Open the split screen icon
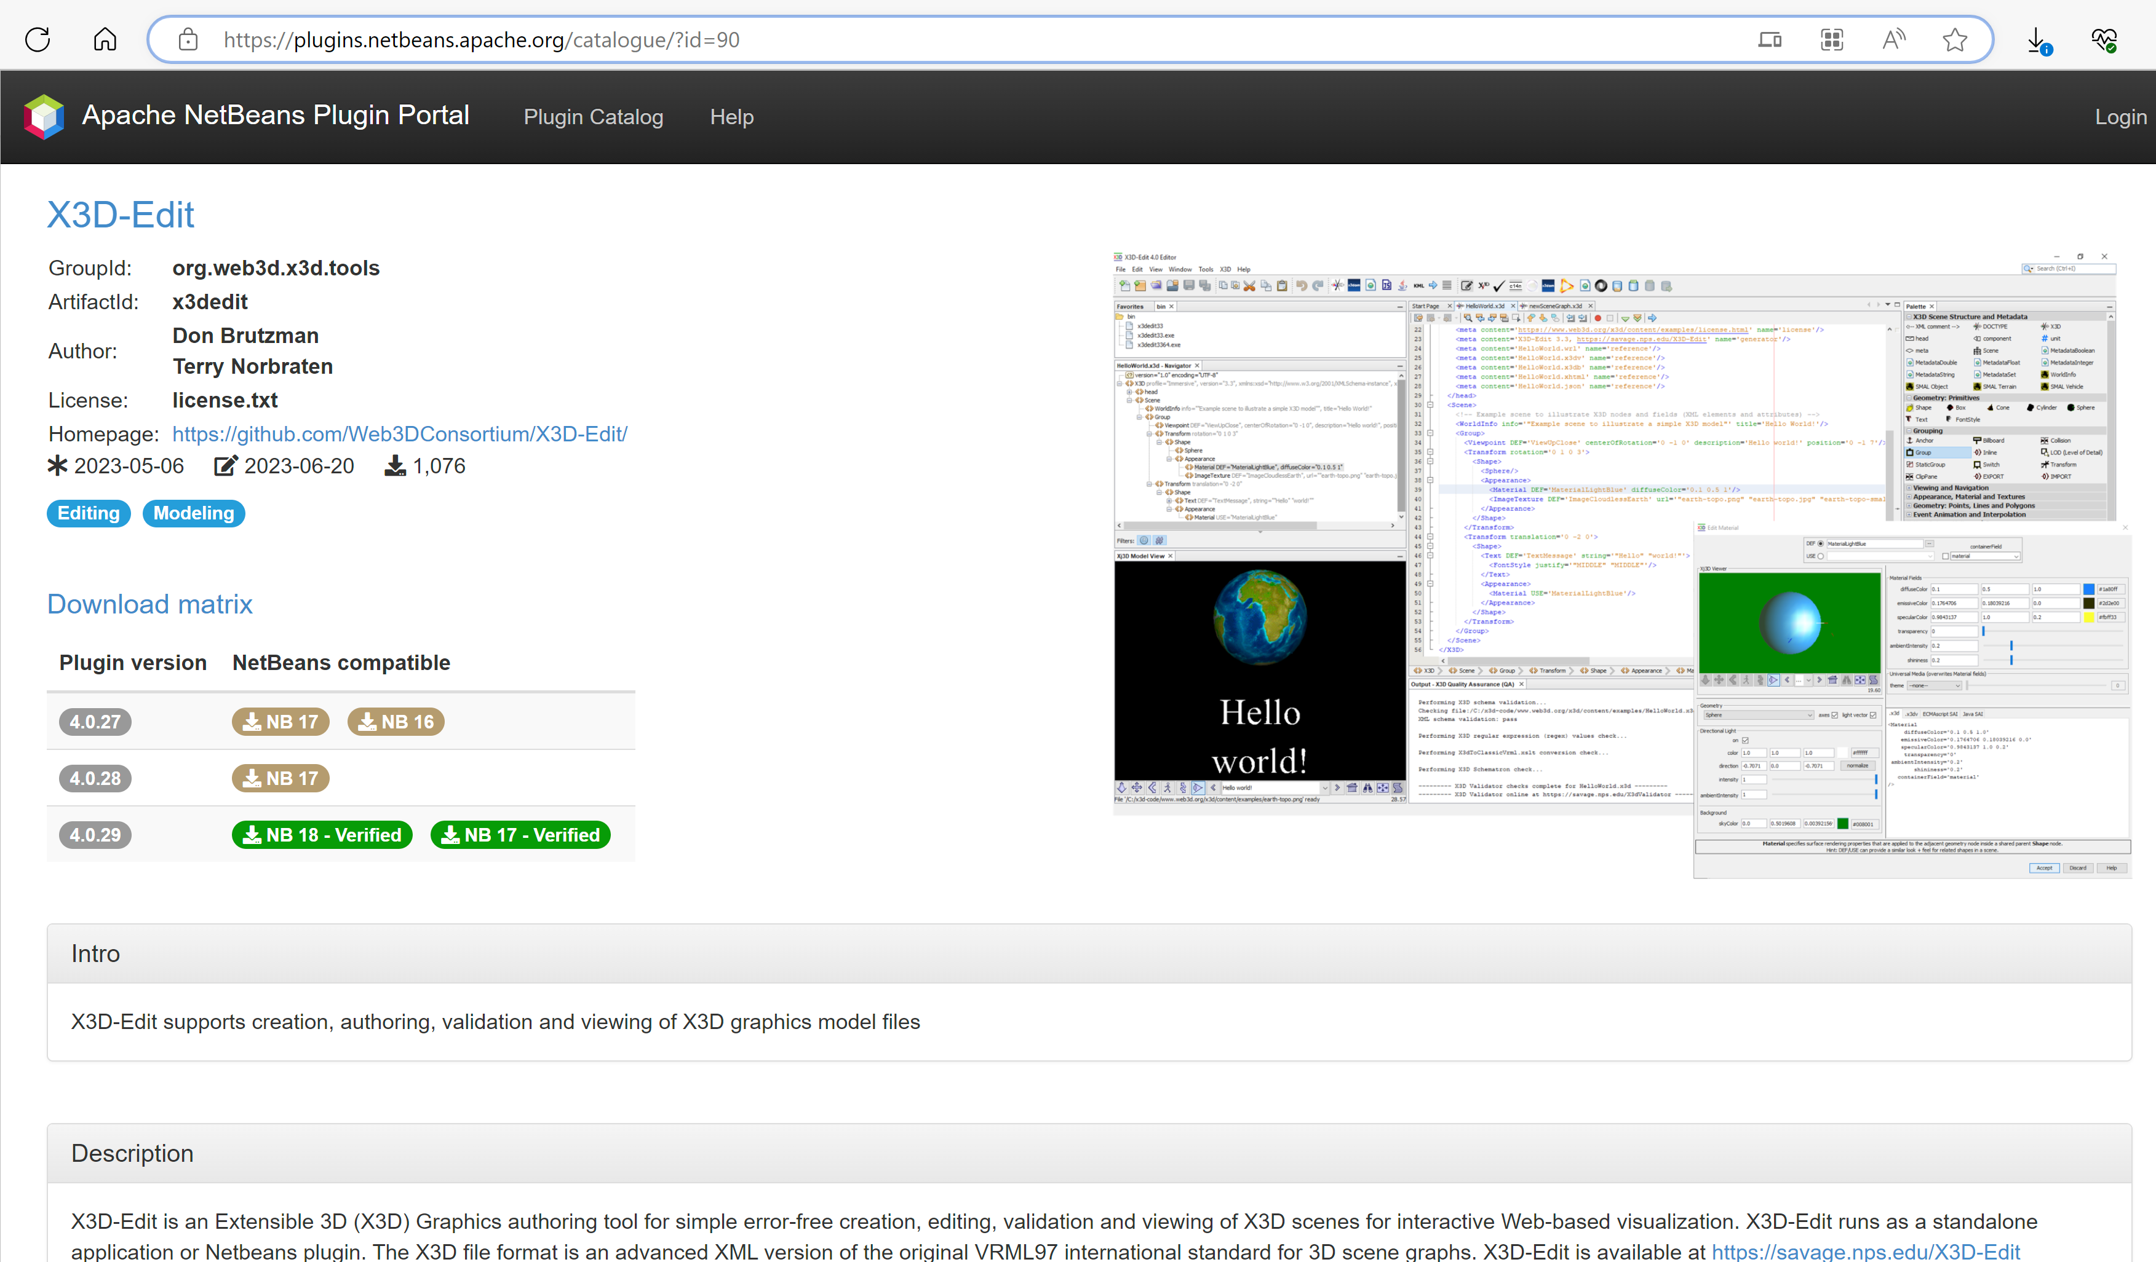Image resolution: width=2156 pixels, height=1262 pixels. pyautogui.click(x=1770, y=39)
